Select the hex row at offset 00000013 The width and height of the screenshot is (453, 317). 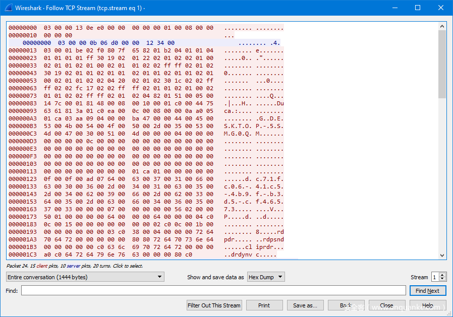click(146, 50)
